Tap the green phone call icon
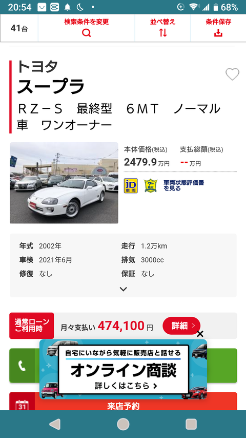Viewport: 246px width, 438px height. coord(22,366)
